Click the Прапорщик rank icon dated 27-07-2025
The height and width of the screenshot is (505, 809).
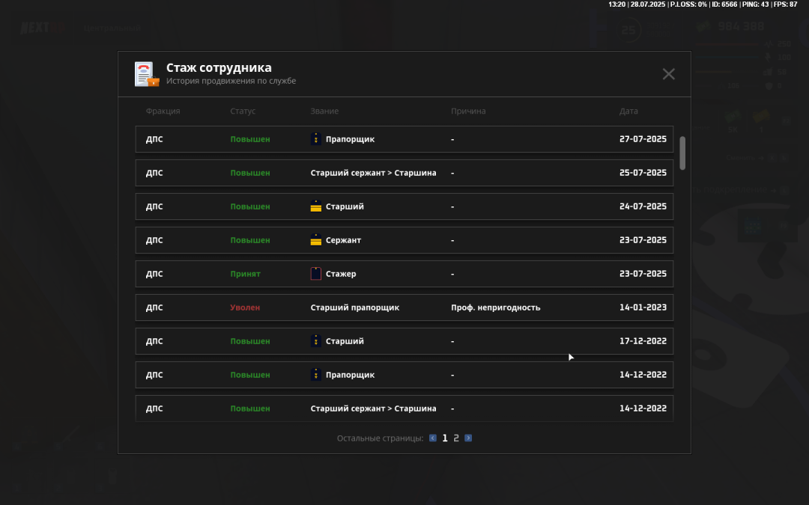tap(316, 139)
